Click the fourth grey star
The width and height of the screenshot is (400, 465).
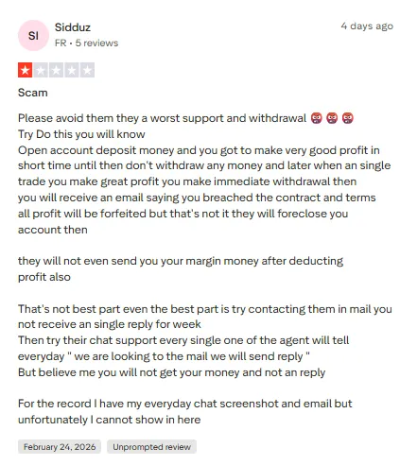pos(72,70)
